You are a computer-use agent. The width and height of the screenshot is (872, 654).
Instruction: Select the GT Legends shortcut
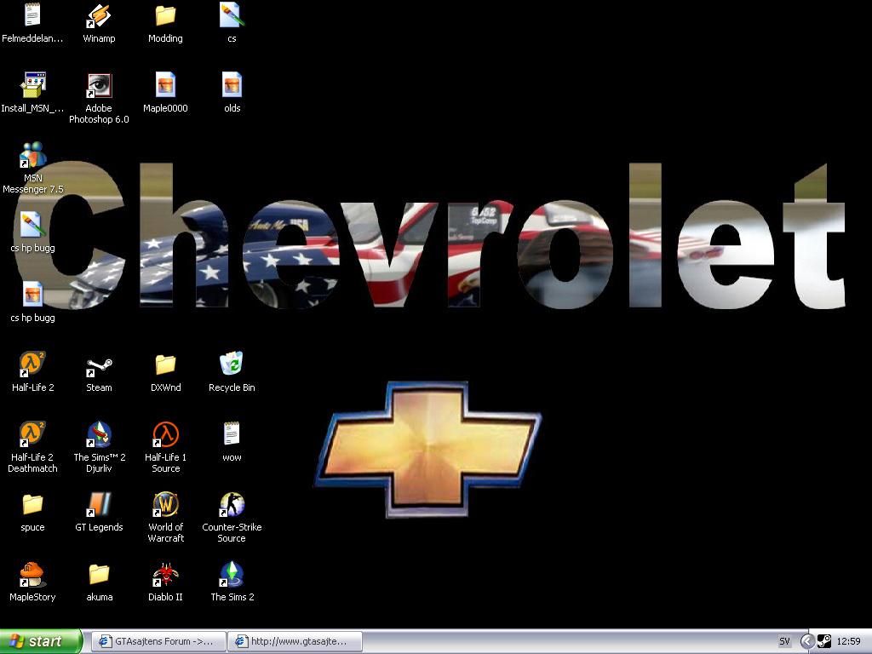tap(99, 504)
